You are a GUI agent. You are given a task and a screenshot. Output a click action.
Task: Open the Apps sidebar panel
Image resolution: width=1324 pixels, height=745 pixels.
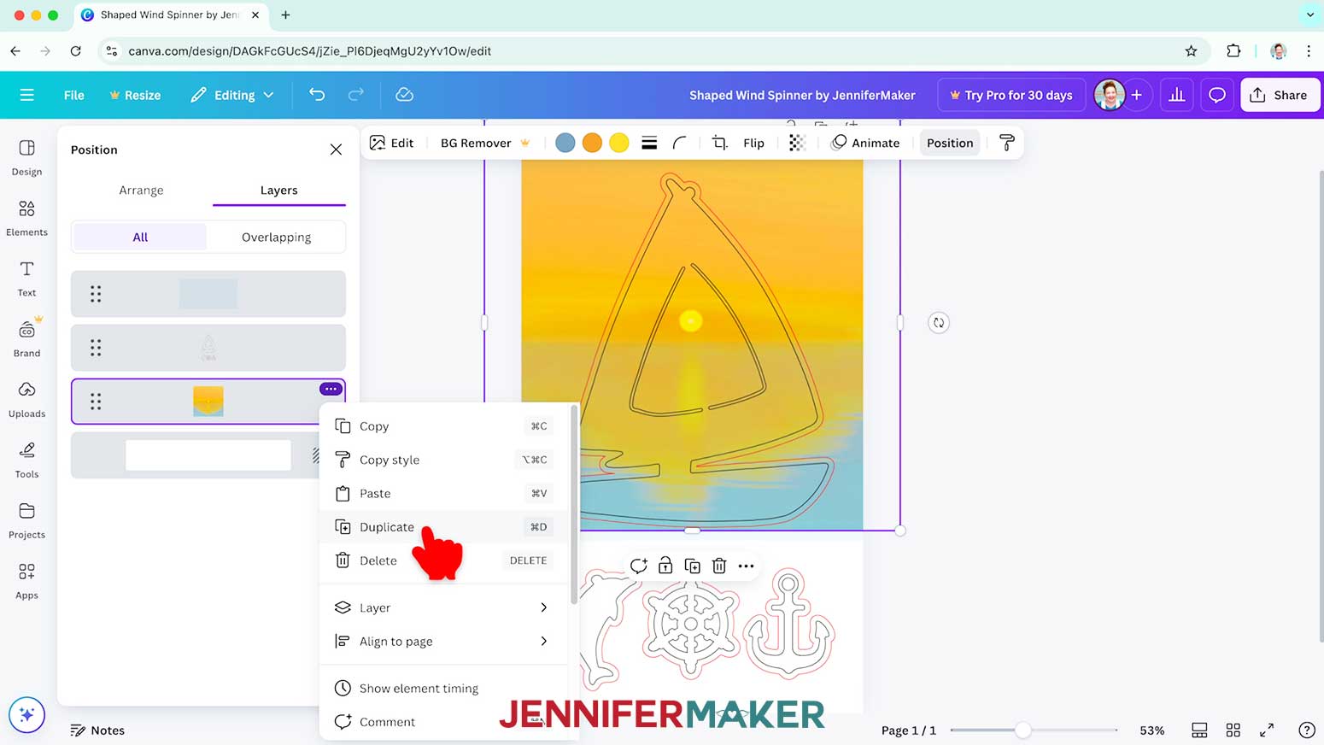pos(26,582)
